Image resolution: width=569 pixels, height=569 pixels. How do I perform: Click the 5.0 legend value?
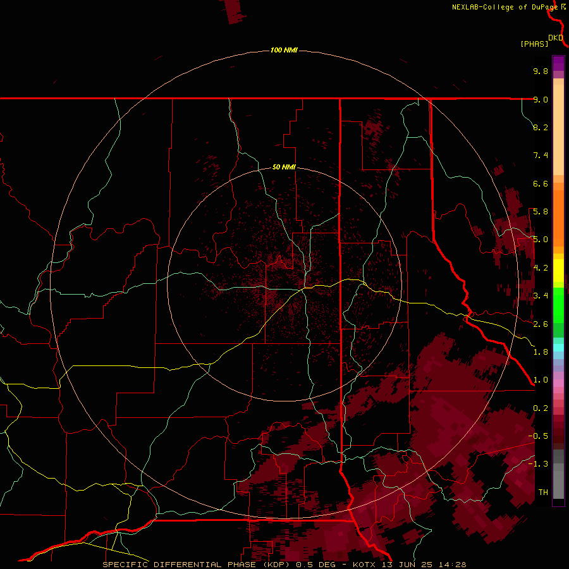(x=541, y=240)
